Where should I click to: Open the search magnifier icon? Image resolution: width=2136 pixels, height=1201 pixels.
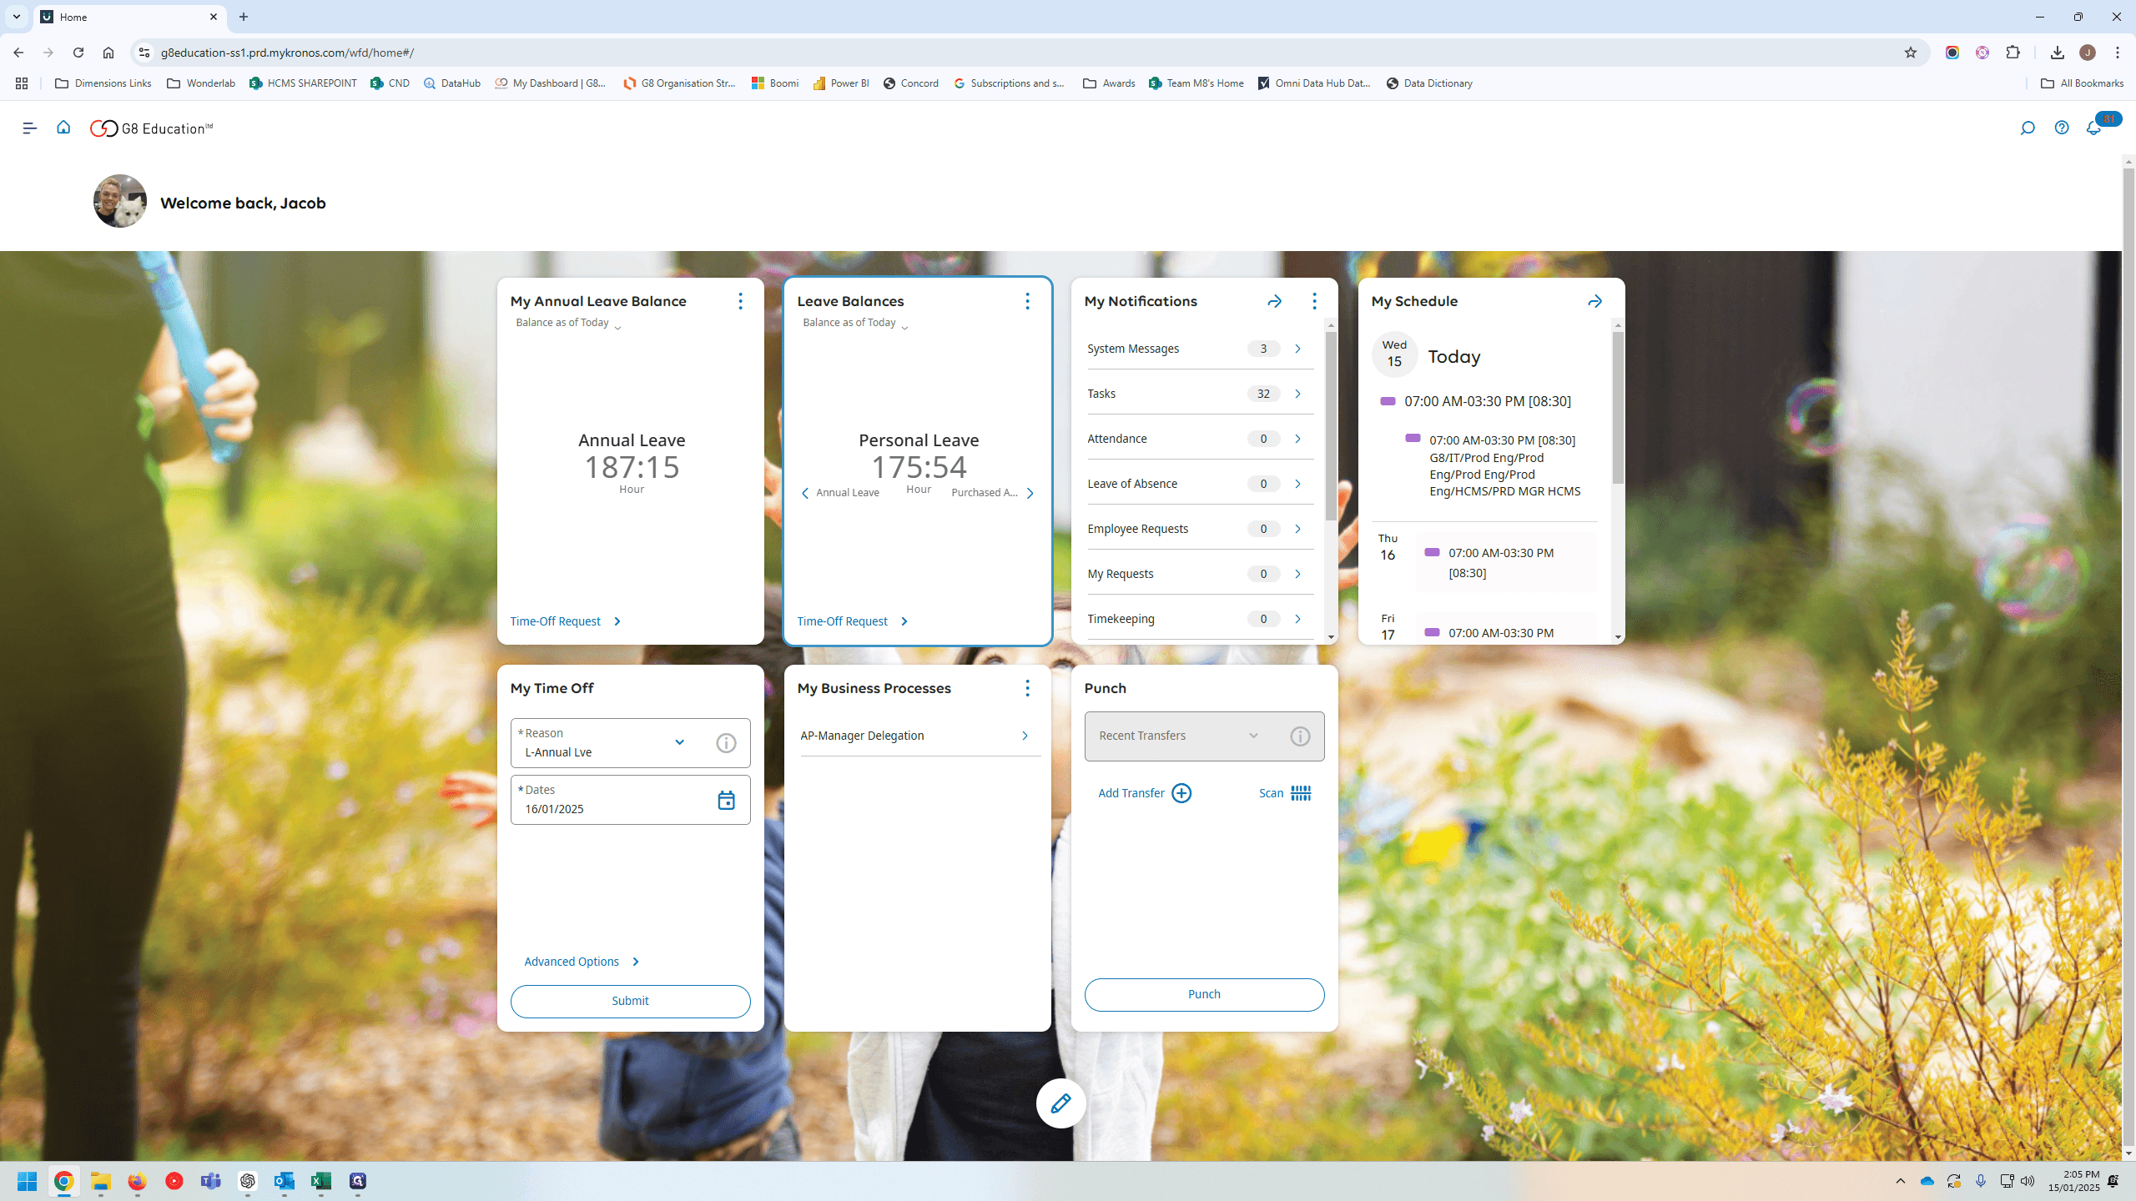(2028, 128)
